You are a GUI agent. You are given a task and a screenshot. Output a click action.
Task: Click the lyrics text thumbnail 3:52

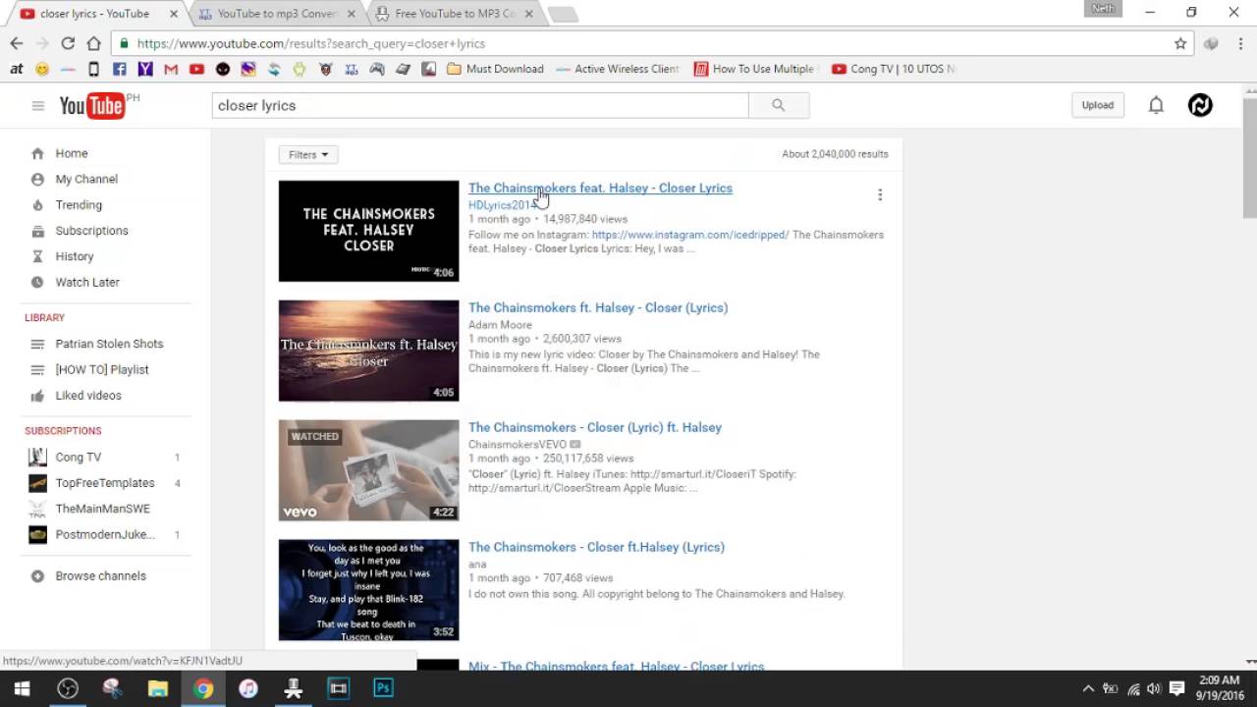point(368,590)
